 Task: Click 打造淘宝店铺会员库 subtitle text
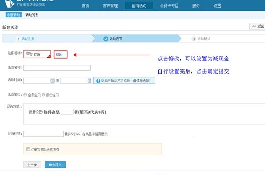click(x=31, y=5)
